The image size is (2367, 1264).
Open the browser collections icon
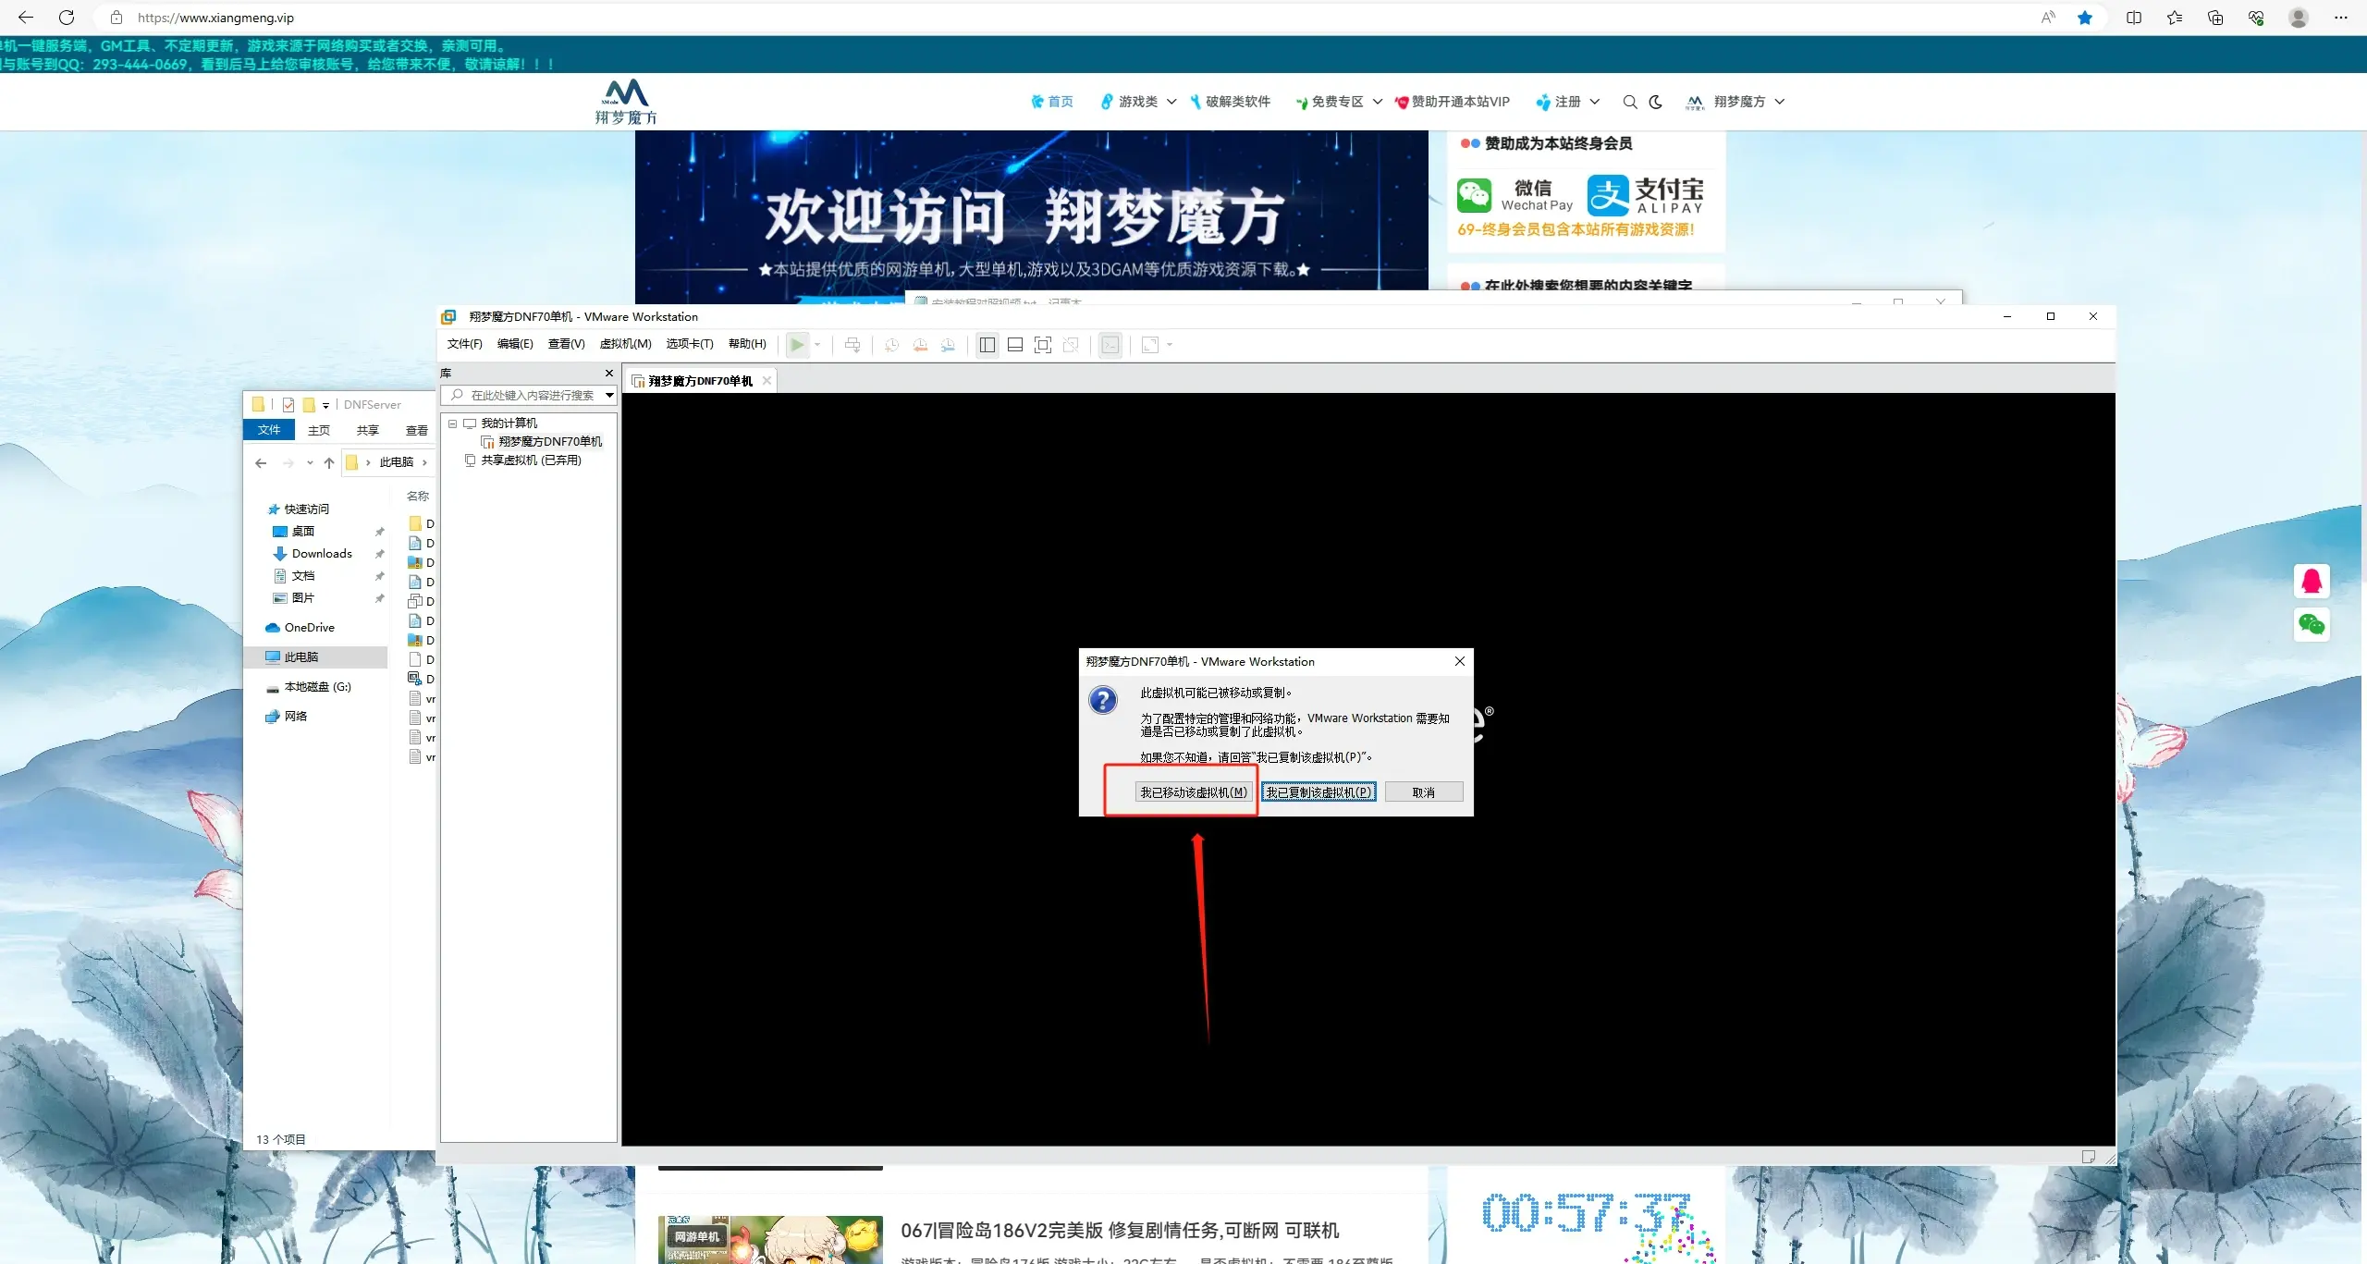point(2215,18)
